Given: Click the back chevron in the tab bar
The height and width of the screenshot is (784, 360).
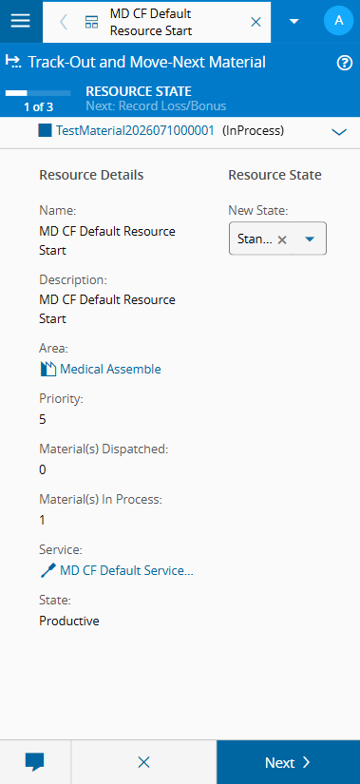Looking at the screenshot, I should click(64, 22).
